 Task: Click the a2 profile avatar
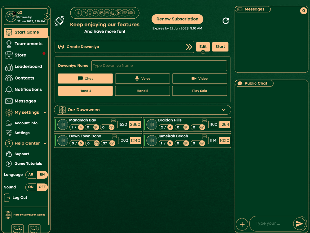pyautogui.click(x=11, y=16)
